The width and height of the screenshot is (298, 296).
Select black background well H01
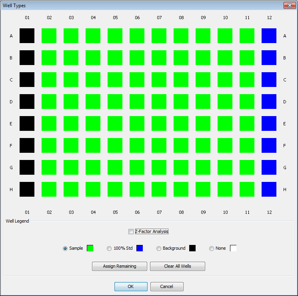pyautogui.click(x=27, y=189)
